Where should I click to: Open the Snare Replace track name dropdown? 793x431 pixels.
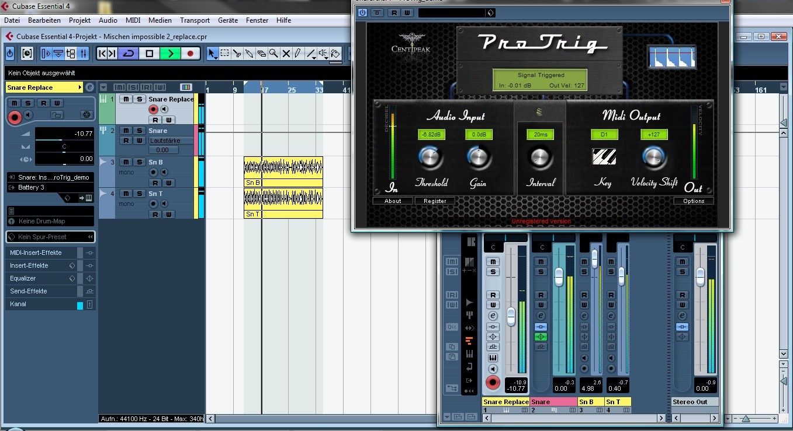(x=44, y=87)
